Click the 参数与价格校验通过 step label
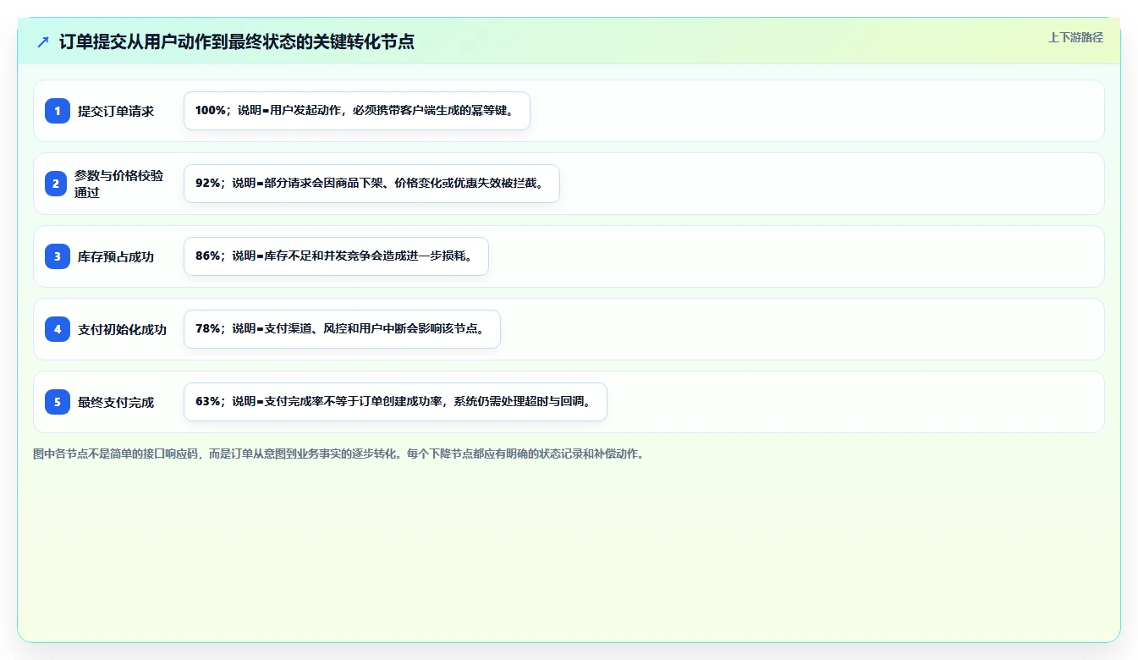1138x660 pixels. (x=118, y=184)
